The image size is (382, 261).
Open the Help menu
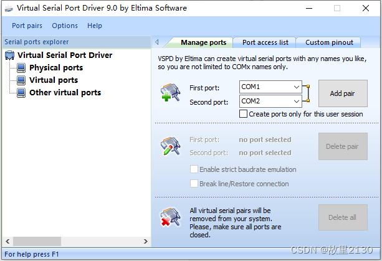(x=95, y=26)
